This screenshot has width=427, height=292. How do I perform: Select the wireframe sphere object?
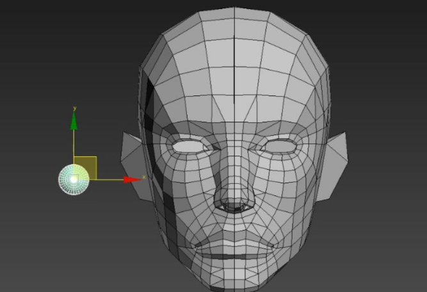click(x=74, y=179)
